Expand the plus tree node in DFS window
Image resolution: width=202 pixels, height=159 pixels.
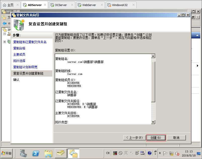pos(5,42)
